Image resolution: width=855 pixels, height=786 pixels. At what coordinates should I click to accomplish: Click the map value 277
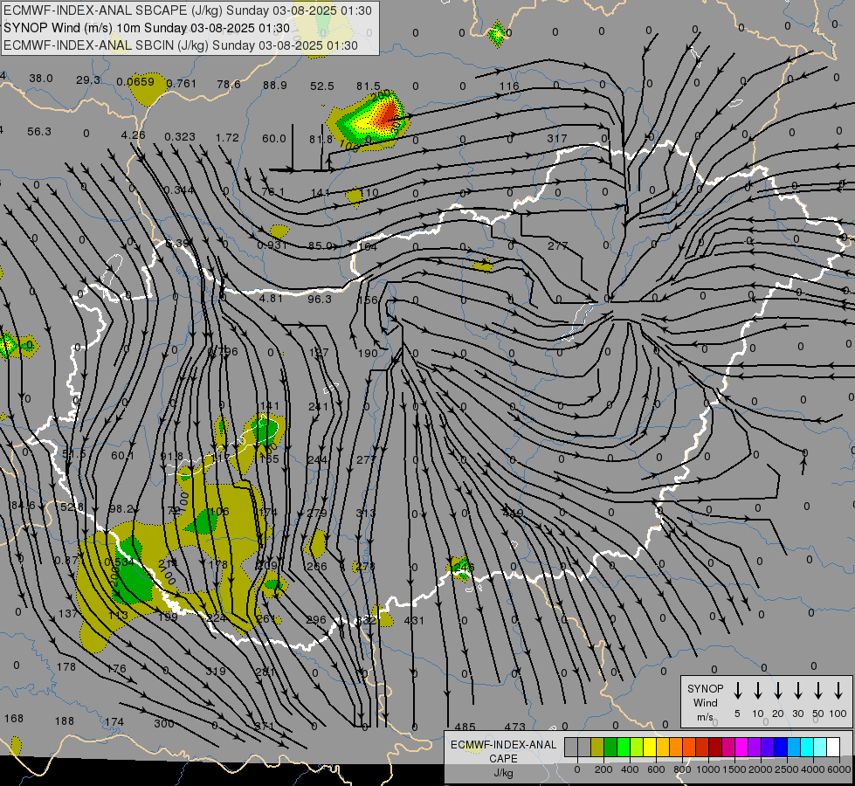pyautogui.click(x=557, y=246)
